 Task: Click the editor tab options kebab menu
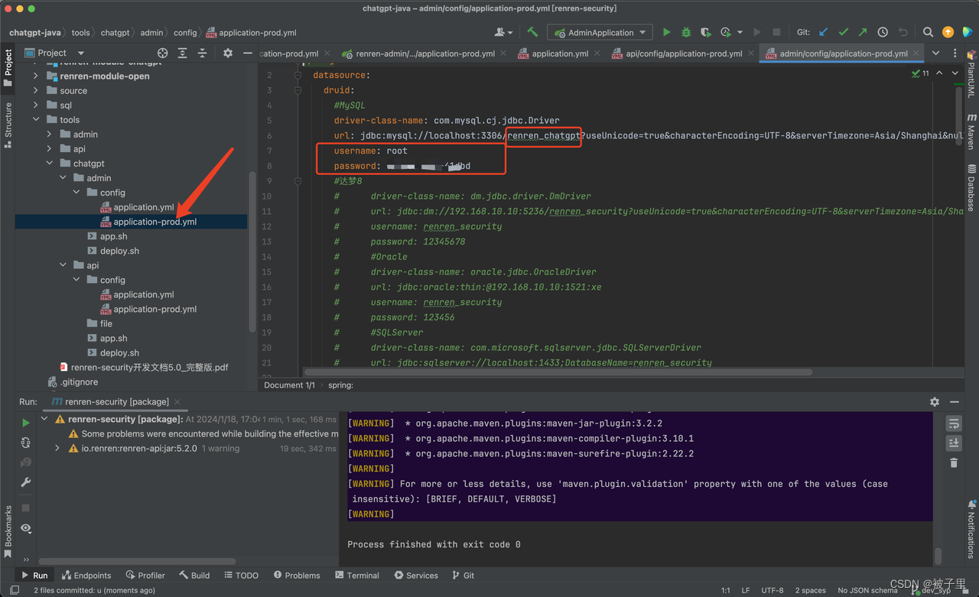pos(955,53)
